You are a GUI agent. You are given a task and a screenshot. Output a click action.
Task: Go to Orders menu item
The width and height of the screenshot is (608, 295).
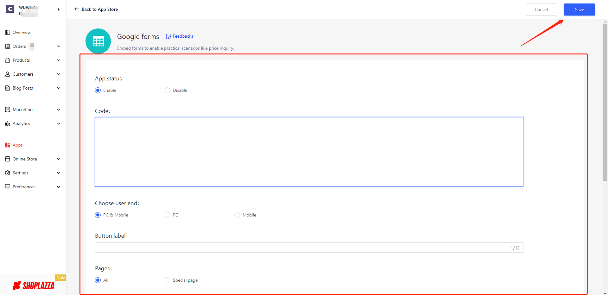(19, 46)
